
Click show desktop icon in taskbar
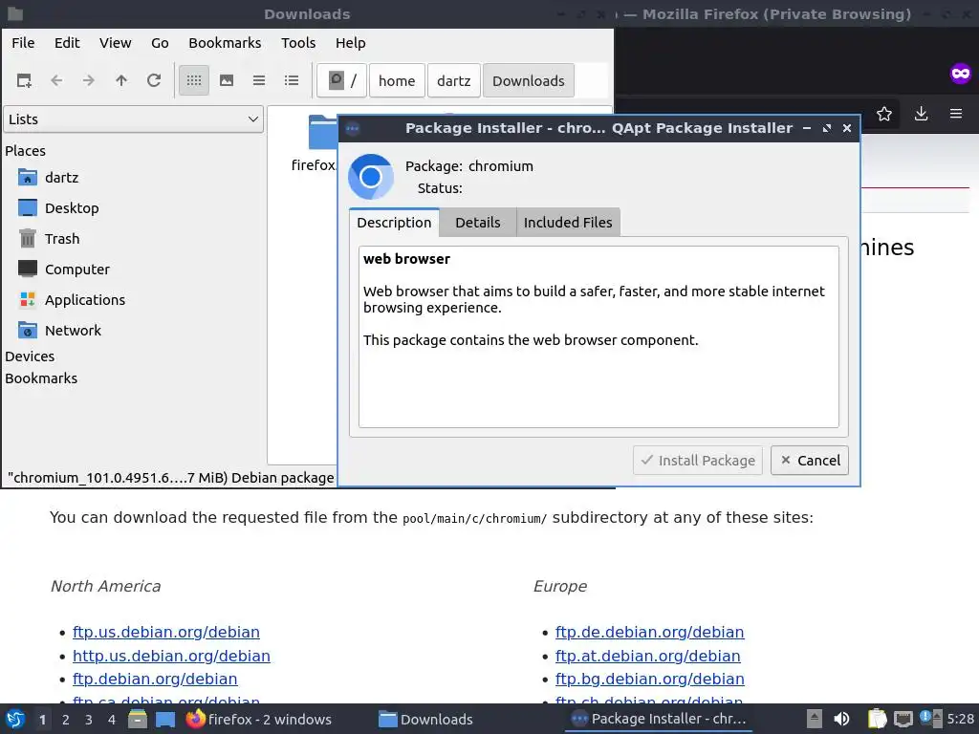point(165,719)
